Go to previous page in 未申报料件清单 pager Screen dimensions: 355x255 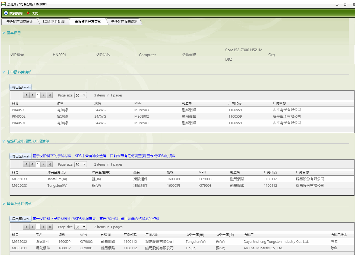[x=32, y=95]
